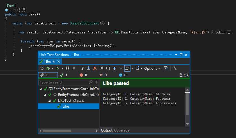Open the group by dropdown arrow

[132, 69]
